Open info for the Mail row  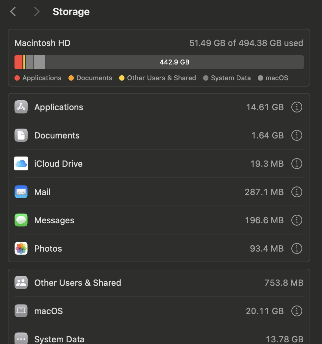click(x=297, y=192)
